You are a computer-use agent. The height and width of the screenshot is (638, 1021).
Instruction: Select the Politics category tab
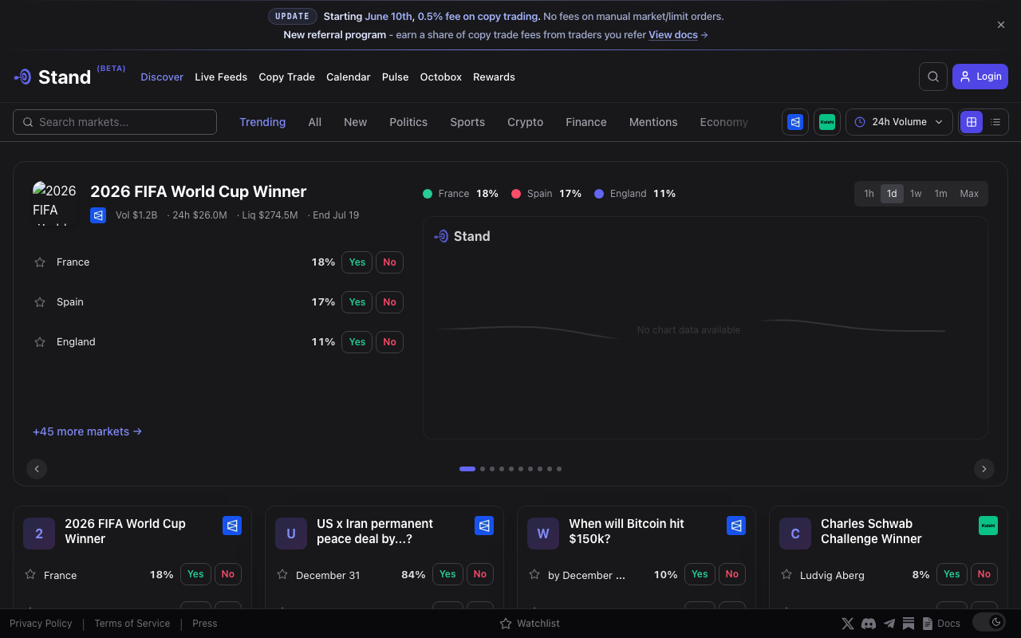coord(408,122)
